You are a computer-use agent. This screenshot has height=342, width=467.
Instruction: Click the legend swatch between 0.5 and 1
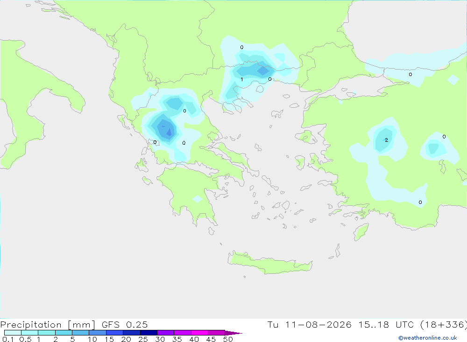(30, 333)
